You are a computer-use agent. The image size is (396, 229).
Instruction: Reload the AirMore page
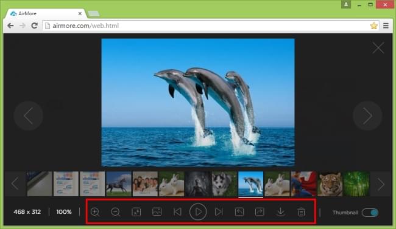(x=34, y=26)
